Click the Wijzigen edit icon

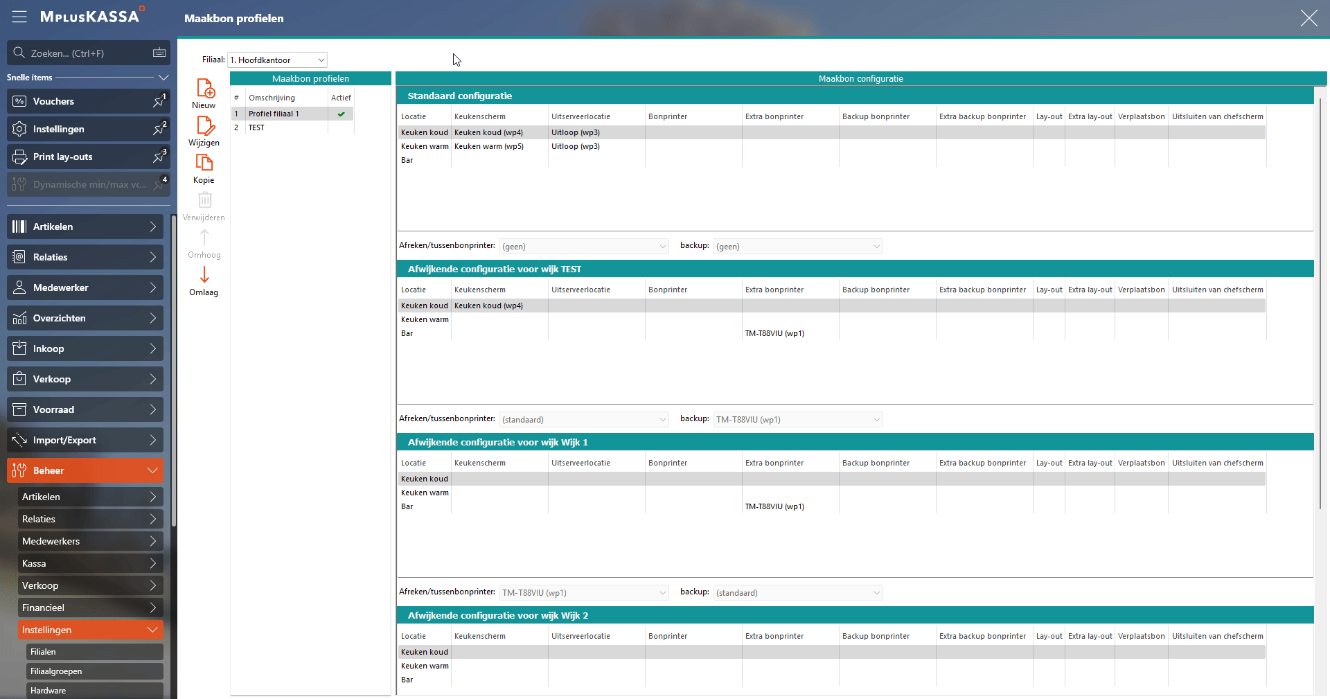(205, 125)
